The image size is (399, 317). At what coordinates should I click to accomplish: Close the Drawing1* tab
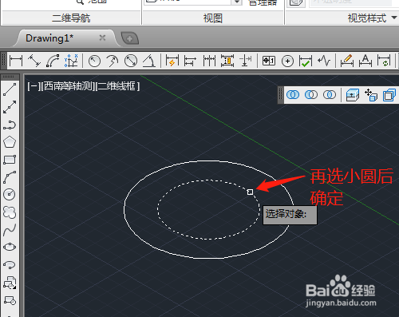(102, 38)
